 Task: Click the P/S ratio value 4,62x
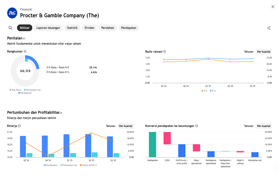94,72
